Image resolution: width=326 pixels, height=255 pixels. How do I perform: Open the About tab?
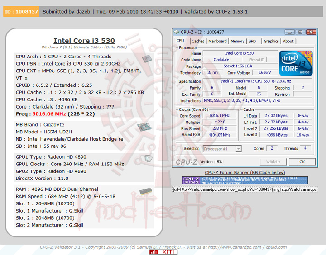(288, 41)
